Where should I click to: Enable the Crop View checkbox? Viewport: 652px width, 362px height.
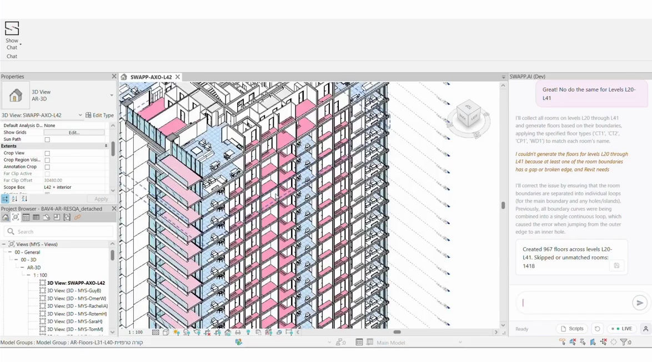tap(47, 153)
